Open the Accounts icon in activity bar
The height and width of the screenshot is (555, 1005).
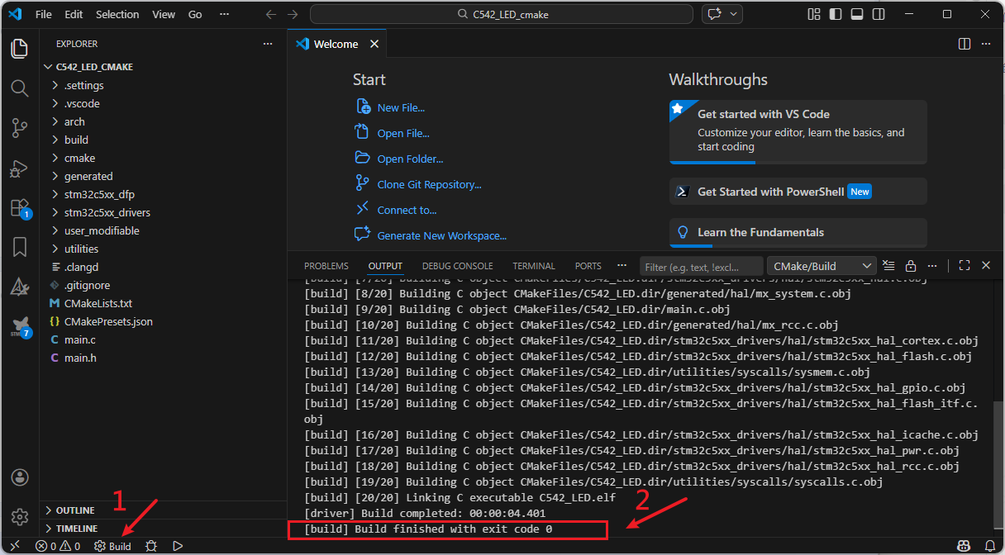(x=19, y=478)
